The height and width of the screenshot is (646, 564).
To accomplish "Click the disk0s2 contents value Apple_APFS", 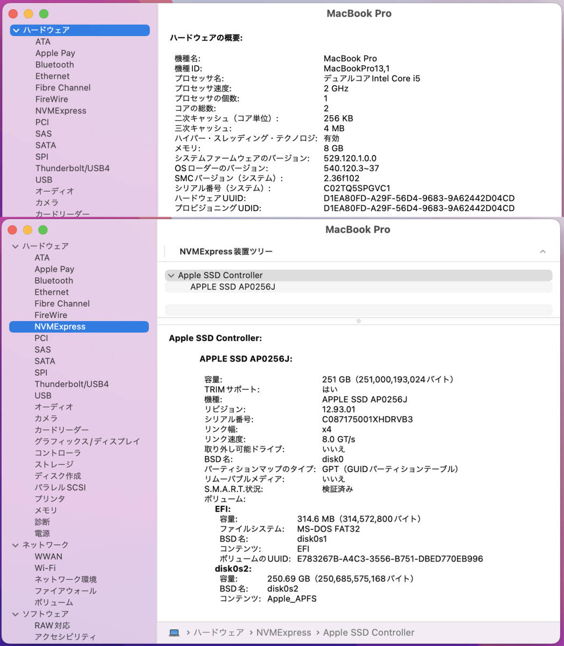I will tap(292, 599).
